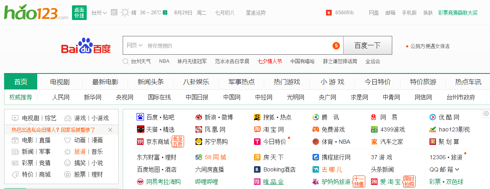This screenshot has height=189, width=490.
Task: Go to the 军事热点 tab
Action: pyautogui.click(x=242, y=82)
